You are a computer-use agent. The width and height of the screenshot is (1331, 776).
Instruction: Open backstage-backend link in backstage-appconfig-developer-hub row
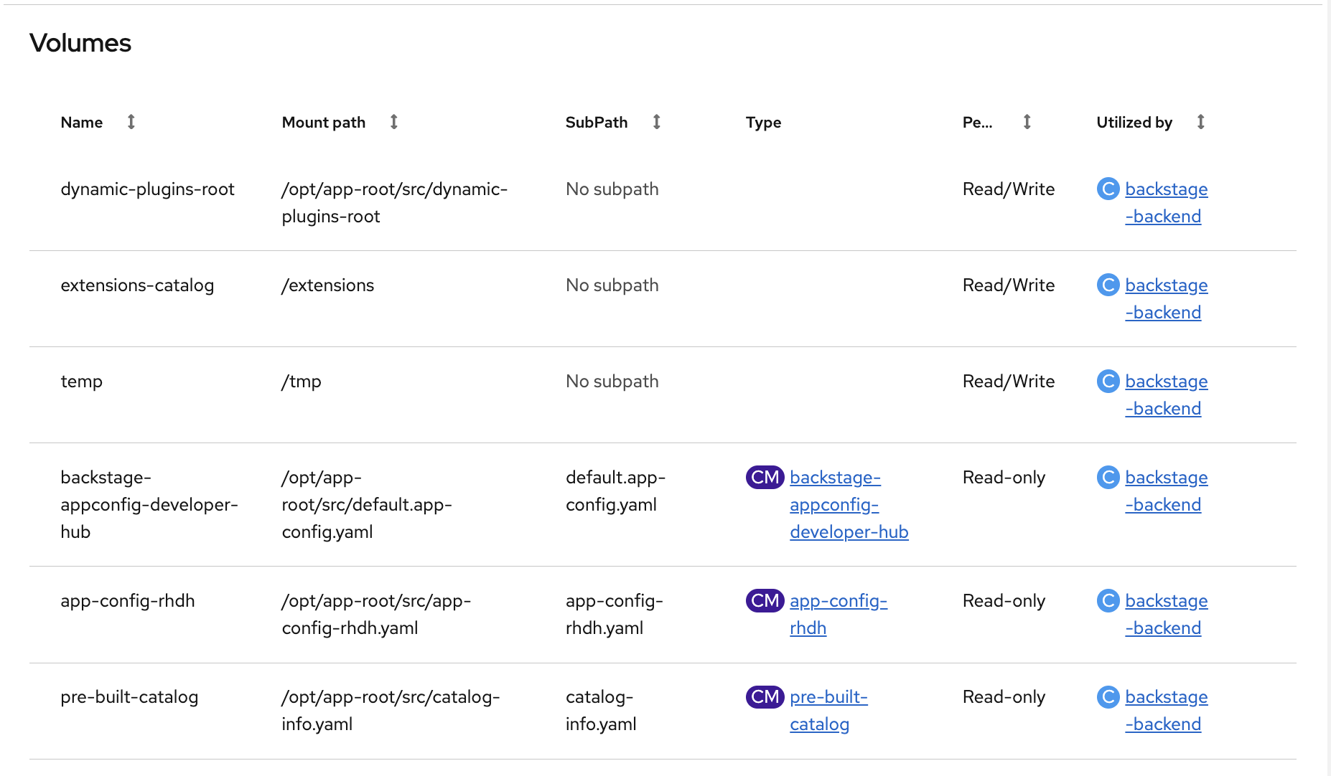(1166, 491)
